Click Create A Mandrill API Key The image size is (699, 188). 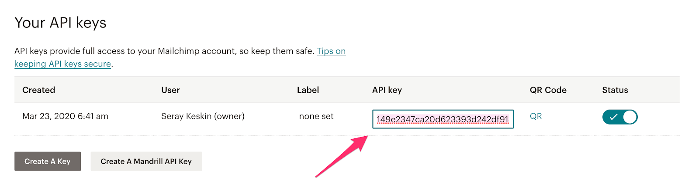click(146, 161)
